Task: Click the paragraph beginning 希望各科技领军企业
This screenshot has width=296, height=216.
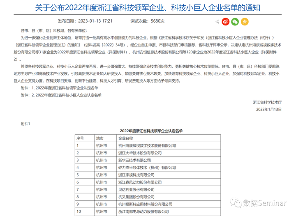Action: [x=146, y=74]
